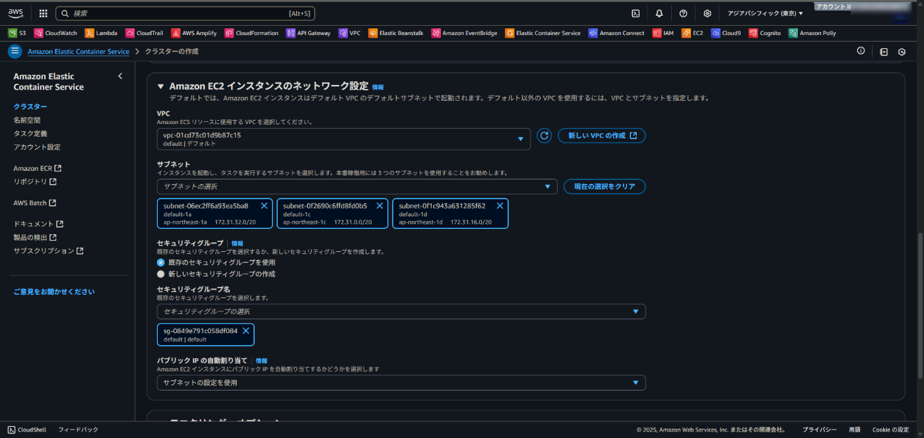Toggle the hamburger navigation menu

(15, 51)
